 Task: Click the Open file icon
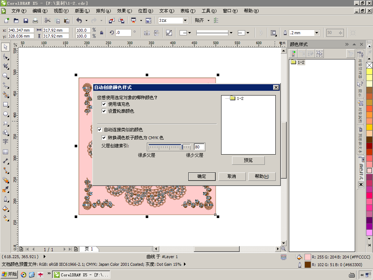tap(16, 20)
